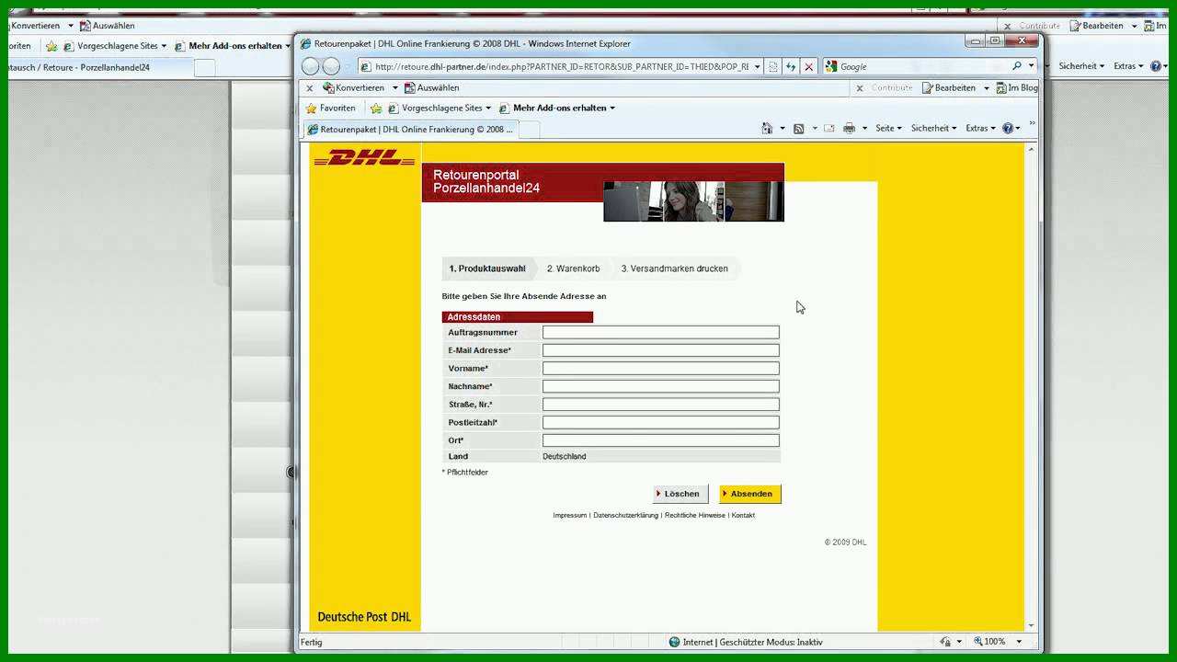
Task: Click the Postleitzahl input field
Action: point(661,422)
